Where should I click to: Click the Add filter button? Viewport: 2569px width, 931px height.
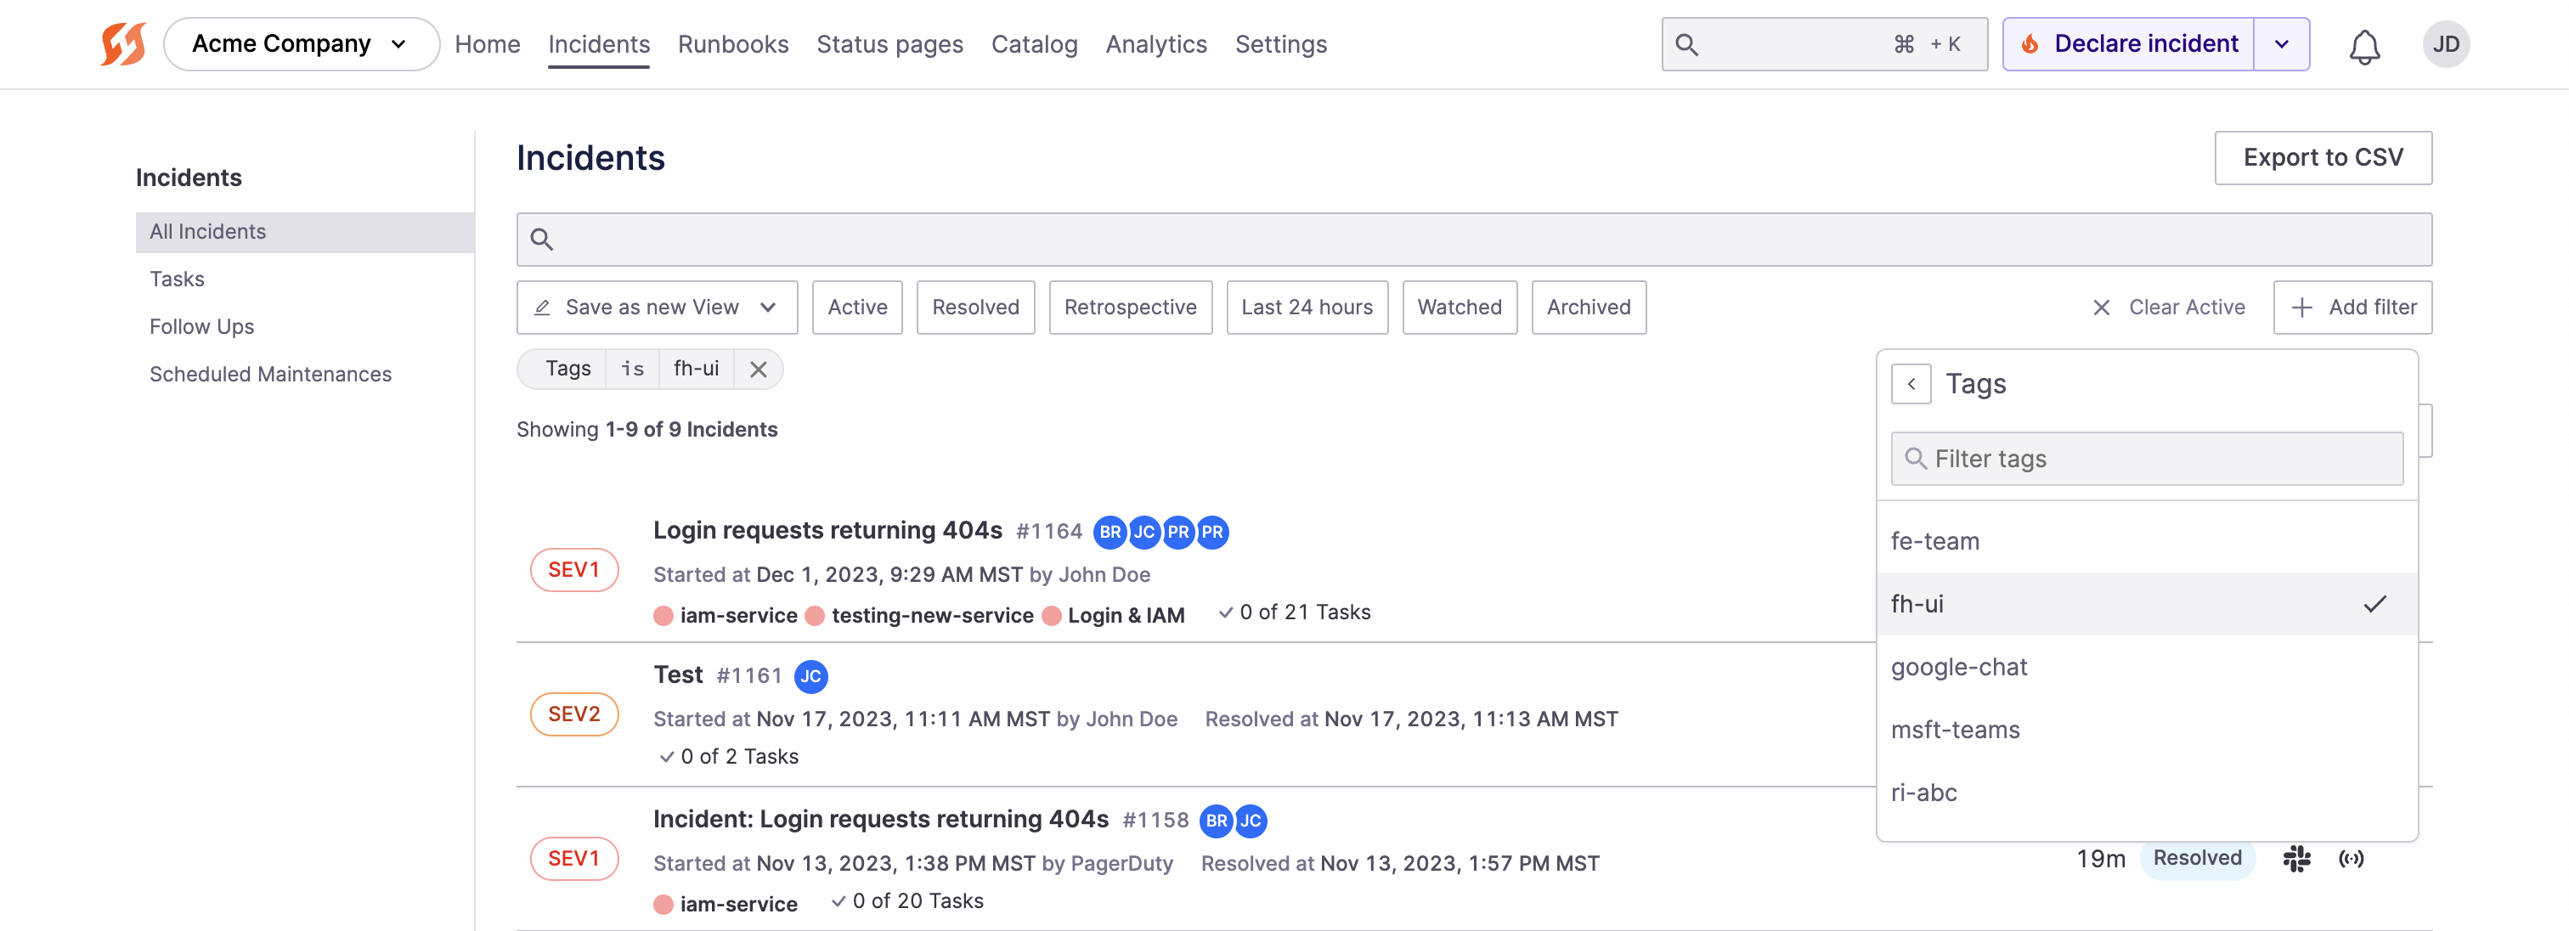point(2352,308)
